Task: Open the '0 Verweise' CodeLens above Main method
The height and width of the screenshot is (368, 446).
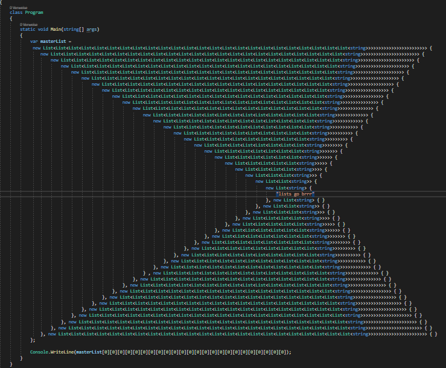Action: [29, 25]
